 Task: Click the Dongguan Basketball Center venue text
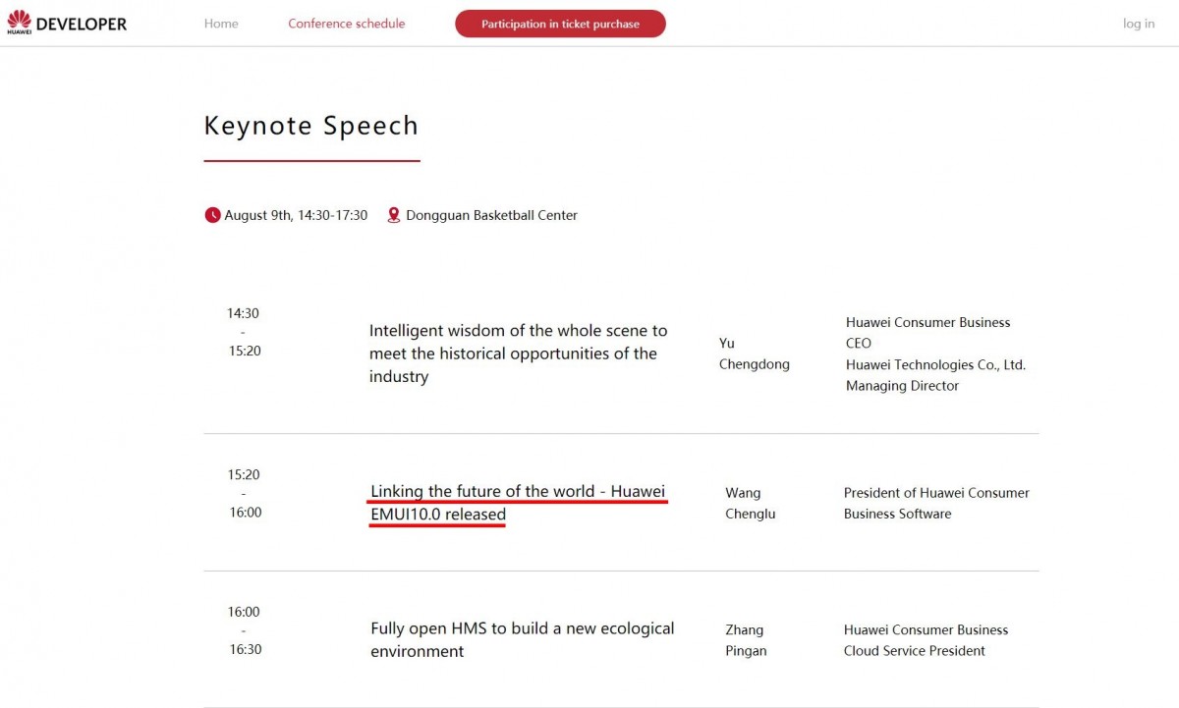(491, 215)
